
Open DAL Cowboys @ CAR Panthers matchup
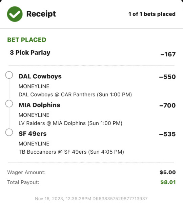(75, 95)
